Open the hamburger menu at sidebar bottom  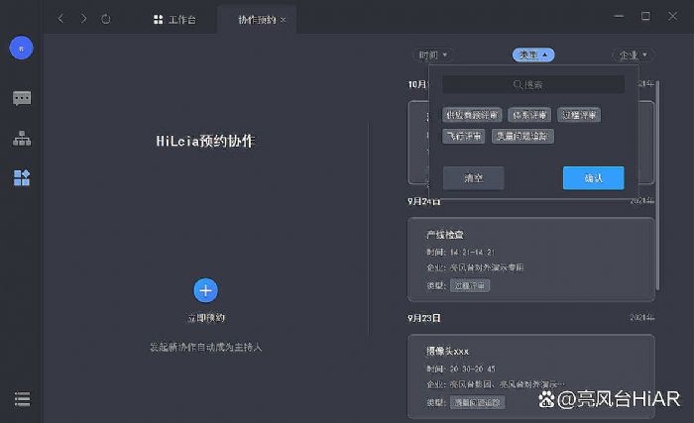pos(21,399)
